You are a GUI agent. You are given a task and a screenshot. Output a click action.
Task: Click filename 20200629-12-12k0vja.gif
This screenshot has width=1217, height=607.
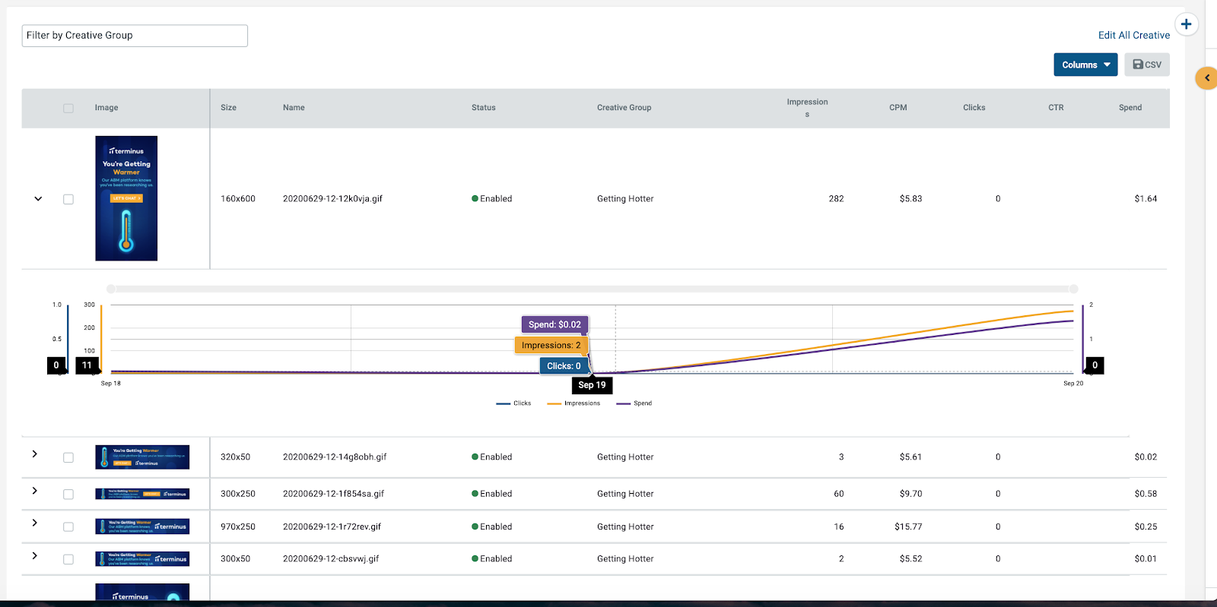pyautogui.click(x=332, y=199)
